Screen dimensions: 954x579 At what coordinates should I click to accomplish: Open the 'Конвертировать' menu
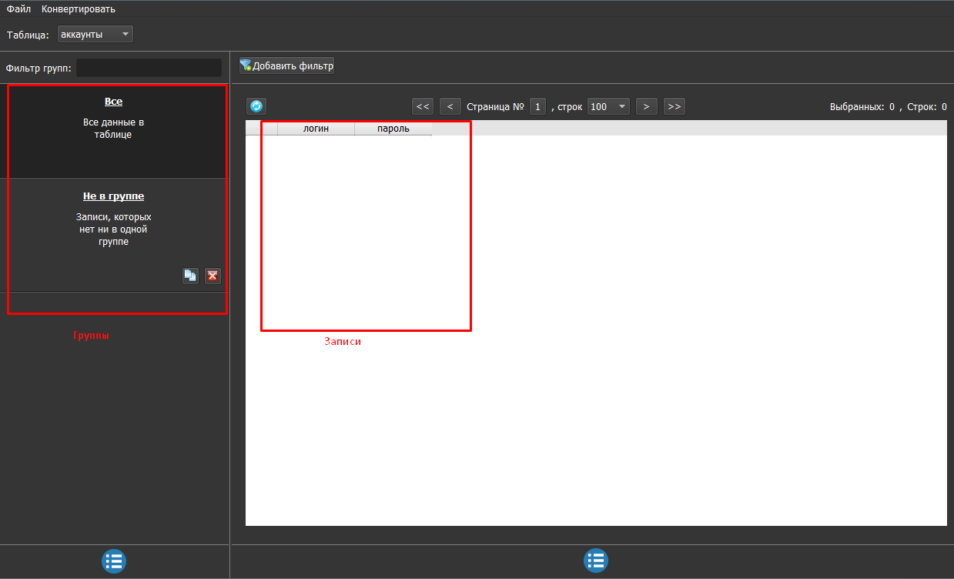point(79,9)
